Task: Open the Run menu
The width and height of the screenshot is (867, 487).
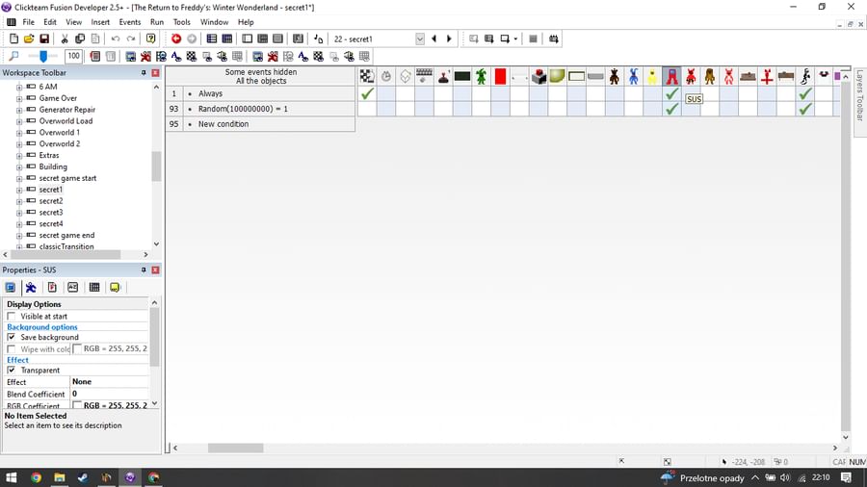Action: coord(157,22)
